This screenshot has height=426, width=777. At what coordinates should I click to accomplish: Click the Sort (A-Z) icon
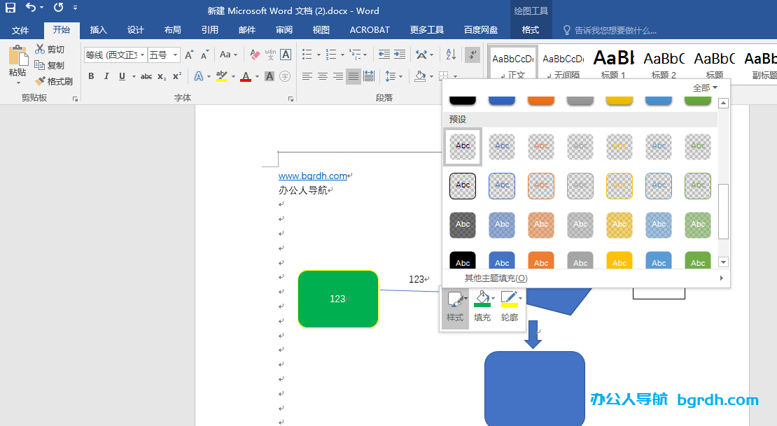(450, 55)
